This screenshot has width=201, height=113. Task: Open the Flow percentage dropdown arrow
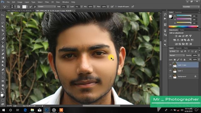pyautogui.click(x=108, y=7)
